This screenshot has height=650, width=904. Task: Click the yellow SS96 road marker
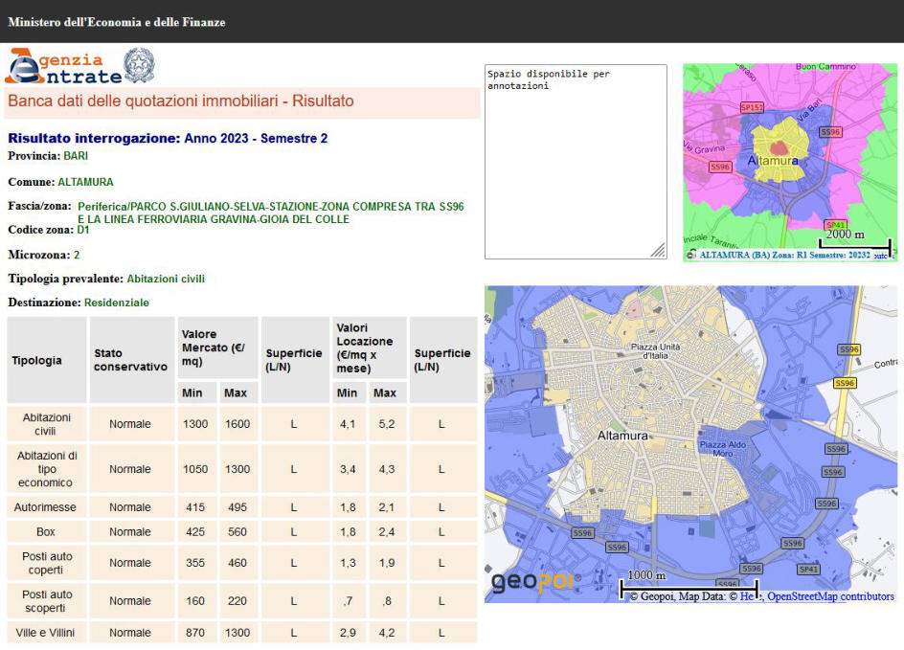click(845, 383)
